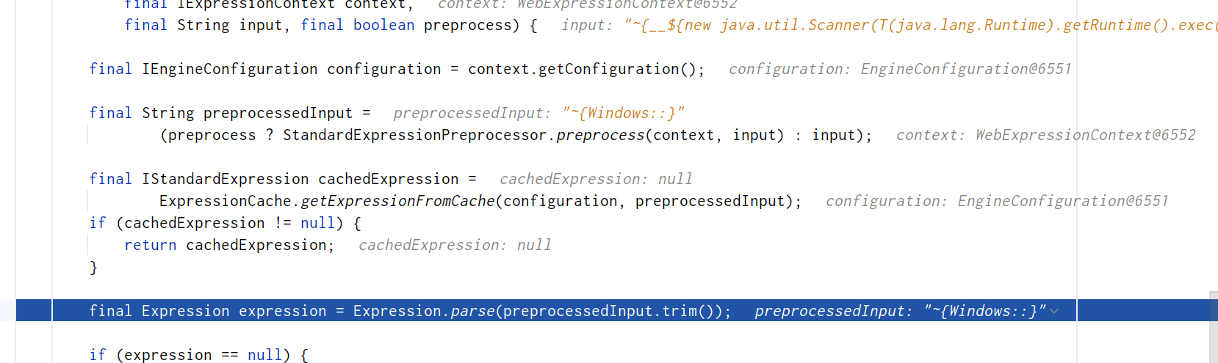The height and width of the screenshot is (363, 1218).
Task: Click the preprocessedInput hint on the highlighted line
Action: (899, 311)
